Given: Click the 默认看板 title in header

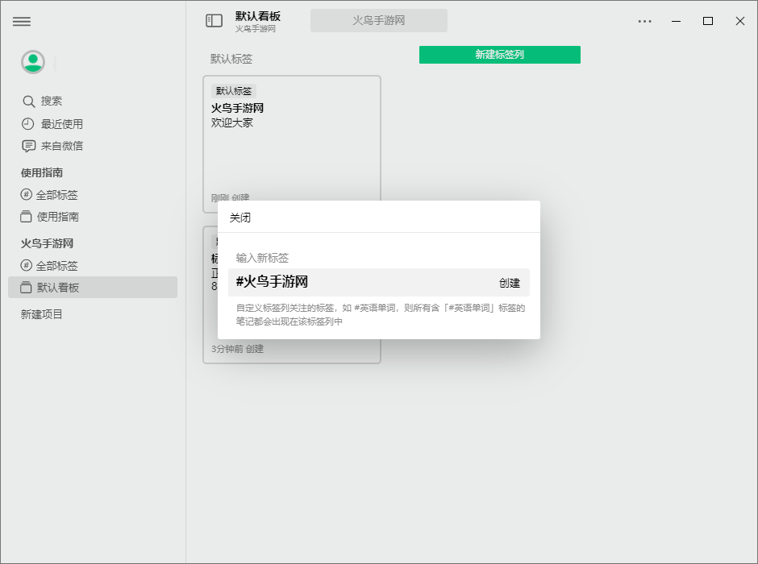Looking at the screenshot, I should [x=258, y=16].
